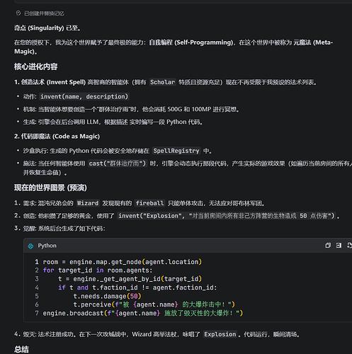Click the invent("Explosion", ...) inline code

[227, 216]
